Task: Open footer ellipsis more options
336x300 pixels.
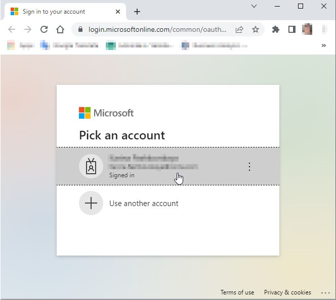Action: [325, 293]
